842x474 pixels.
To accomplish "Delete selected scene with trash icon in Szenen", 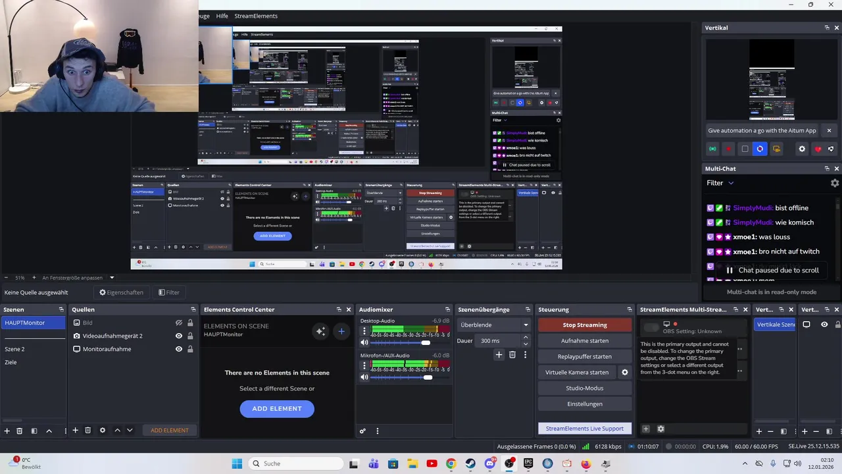I will 20,431.
